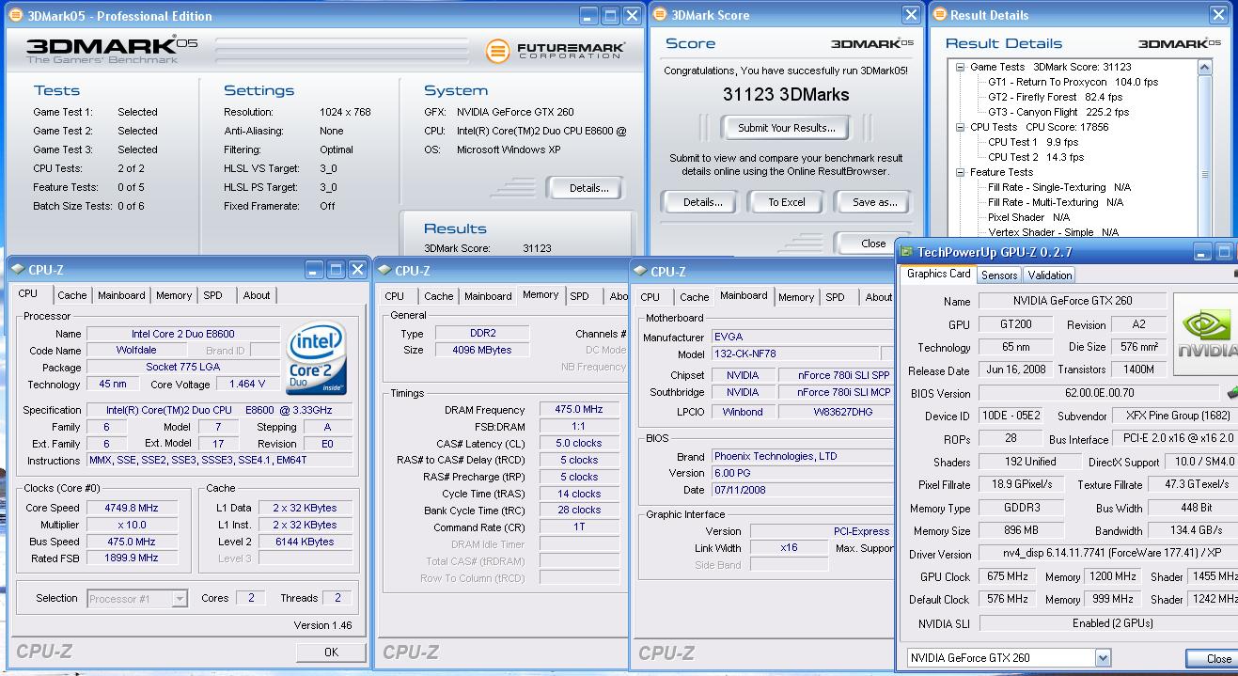Viewport: 1238px width, 676px height.
Task: Click the Save as button
Action: point(874,202)
